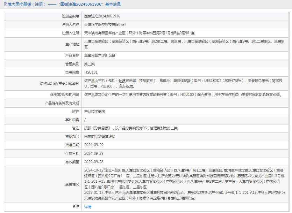Click the 2024-09-29 date in the 批准日期 row
This screenshot has height=213, width=292.
click(x=94, y=145)
